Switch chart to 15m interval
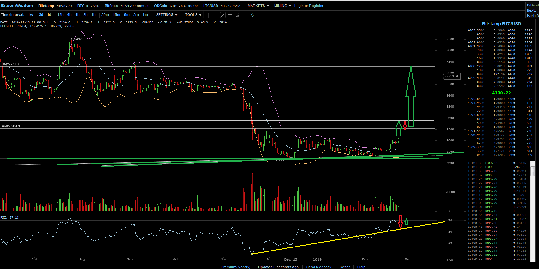Image resolution: width=539 pixels, height=269 pixels. pyautogui.click(x=116, y=15)
